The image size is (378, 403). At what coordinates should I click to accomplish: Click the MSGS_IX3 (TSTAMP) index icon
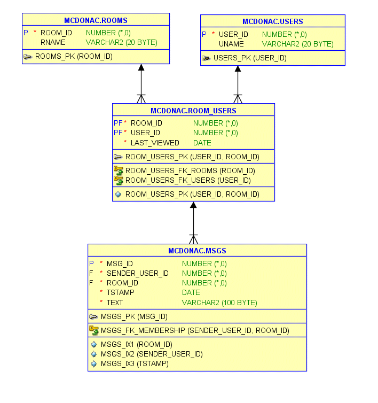[94, 364]
